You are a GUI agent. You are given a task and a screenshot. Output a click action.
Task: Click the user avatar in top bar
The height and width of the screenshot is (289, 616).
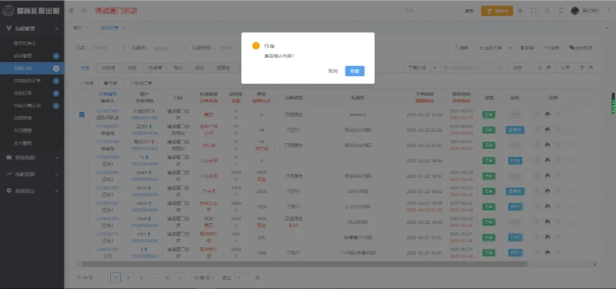point(575,10)
